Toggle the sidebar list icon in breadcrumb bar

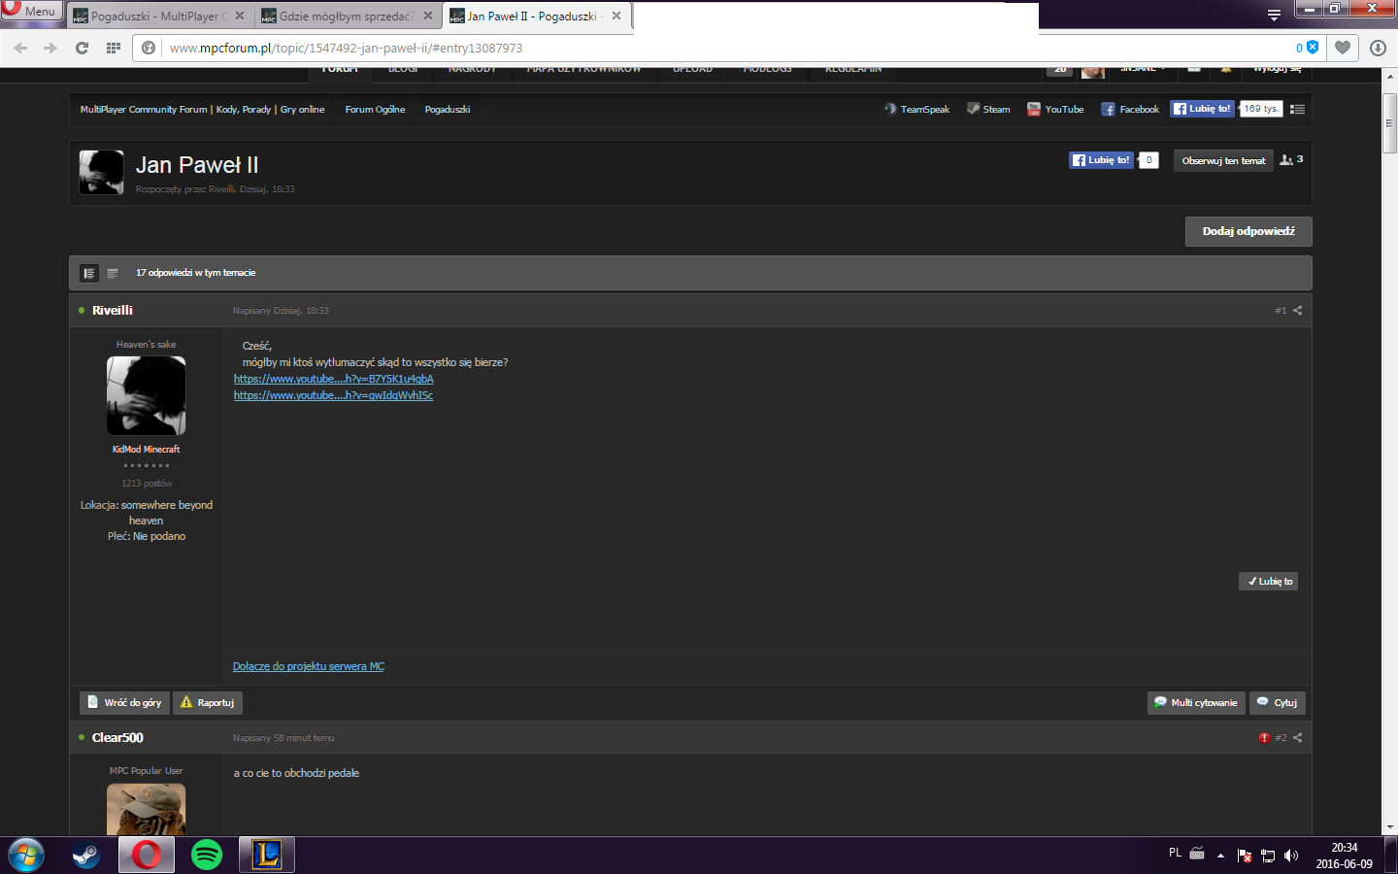coord(1297,110)
